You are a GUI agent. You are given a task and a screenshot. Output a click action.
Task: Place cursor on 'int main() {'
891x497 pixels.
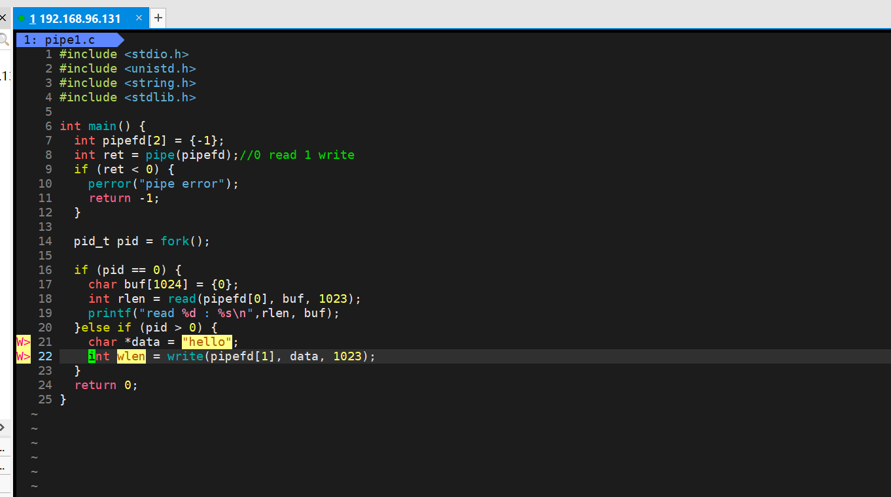103,126
